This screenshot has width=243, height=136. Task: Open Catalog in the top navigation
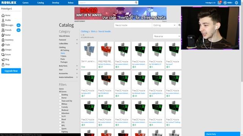[41, 3]
